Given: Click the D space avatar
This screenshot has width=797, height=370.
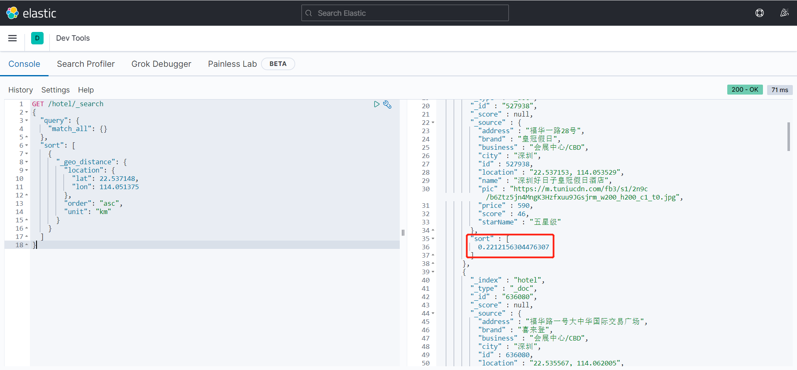Looking at the screenshot, I should click(37, 38).
